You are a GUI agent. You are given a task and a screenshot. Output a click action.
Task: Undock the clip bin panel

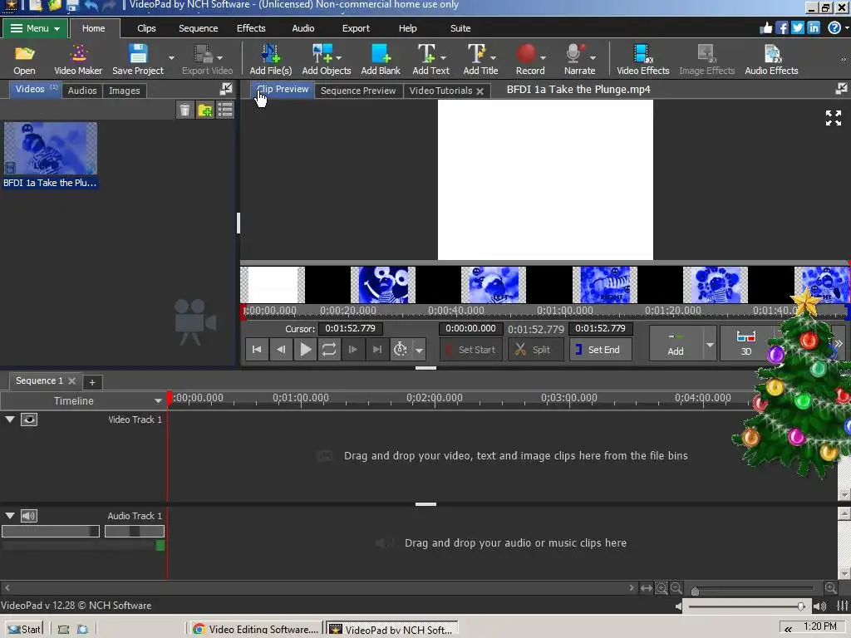click(226, 89)
